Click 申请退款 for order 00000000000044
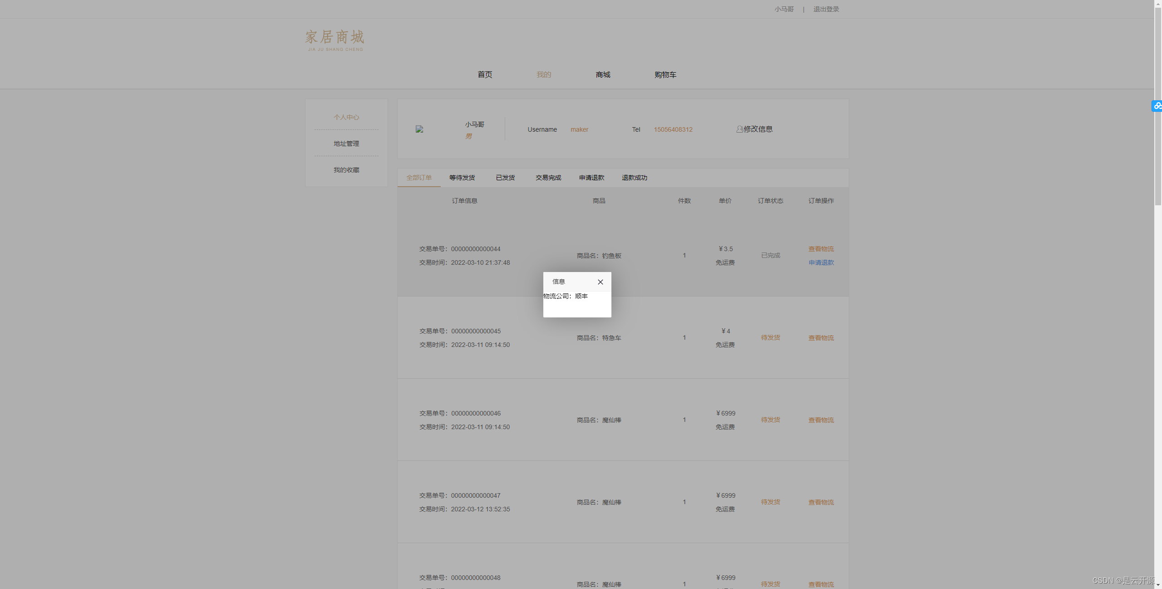 tap(821, 262)
